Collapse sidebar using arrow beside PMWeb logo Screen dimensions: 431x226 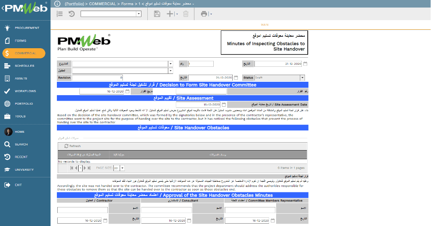[2, 8]
